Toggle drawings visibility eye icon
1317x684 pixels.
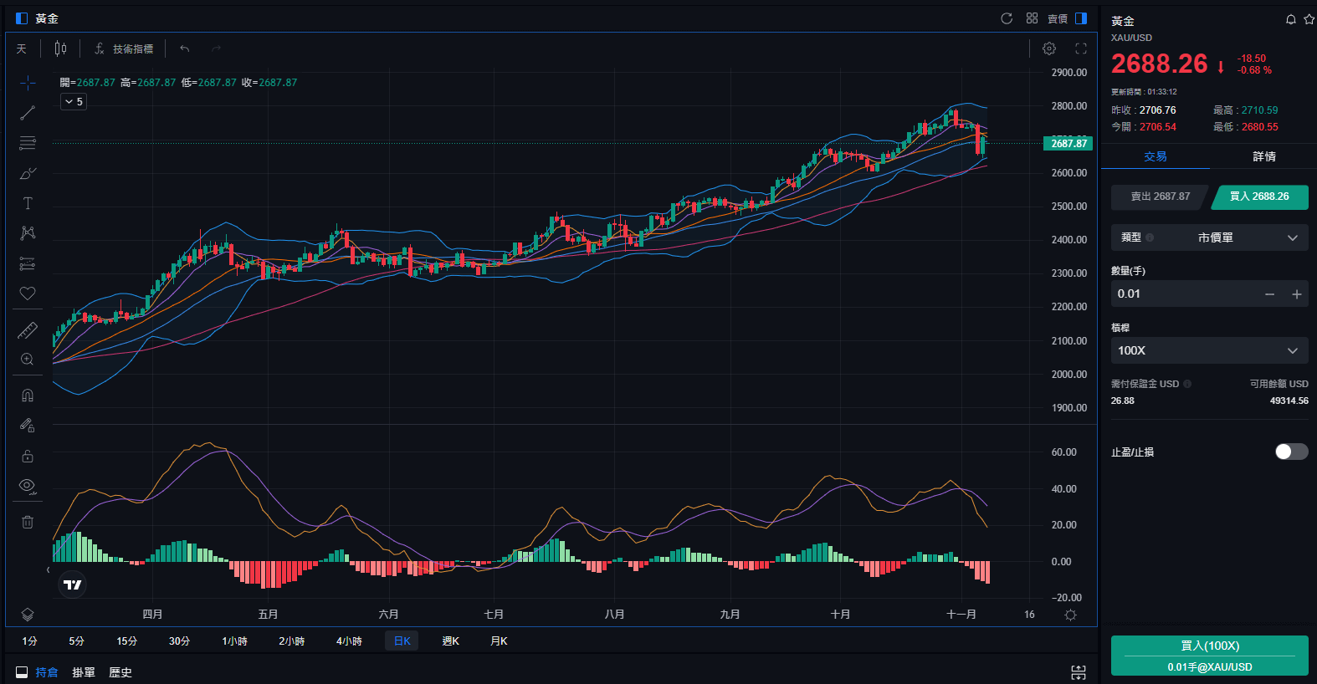click(28, 486)
